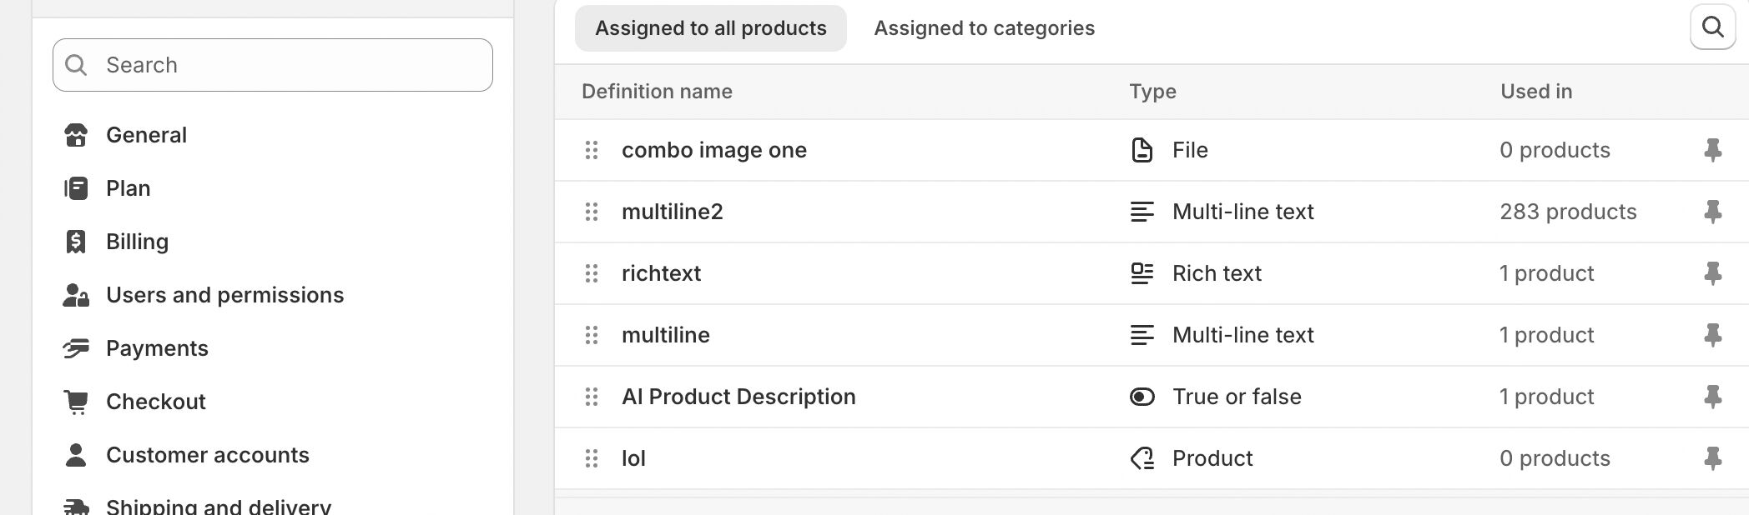
Task: Click the General store icon in the sidebar
Action: (x=76, y=135)
